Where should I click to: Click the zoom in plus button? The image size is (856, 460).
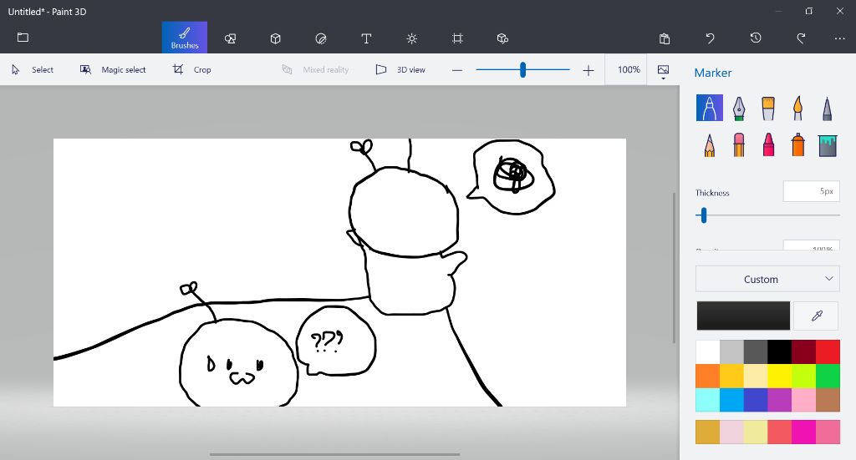pyautogui.click(x=588, y=70)
